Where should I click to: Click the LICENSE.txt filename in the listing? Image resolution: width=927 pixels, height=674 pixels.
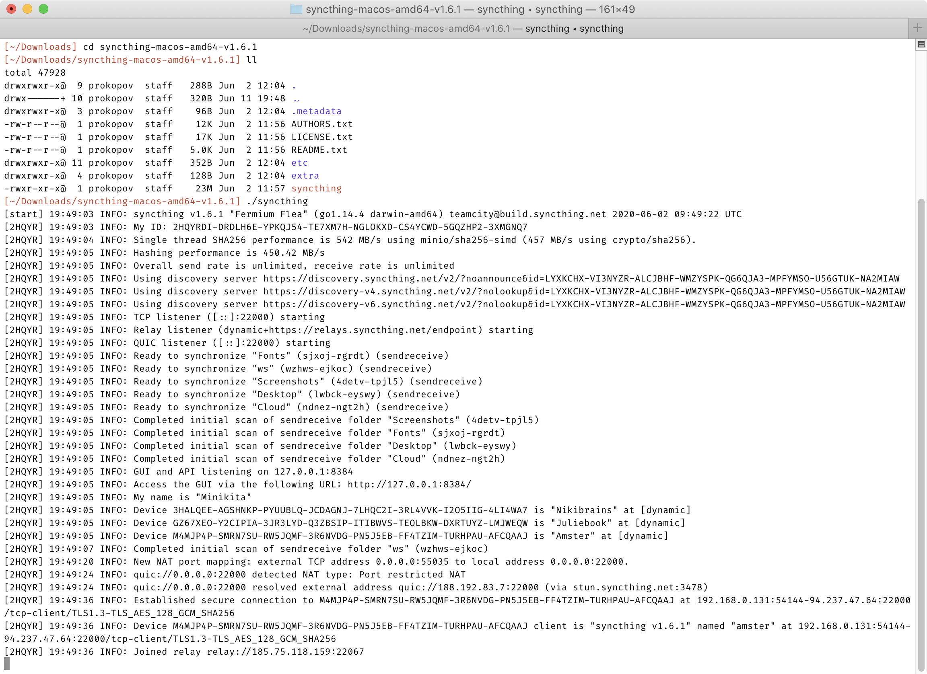click(x=321, y=137)
